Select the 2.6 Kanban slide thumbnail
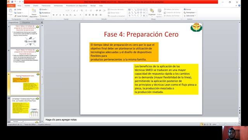 coord(25,108)
